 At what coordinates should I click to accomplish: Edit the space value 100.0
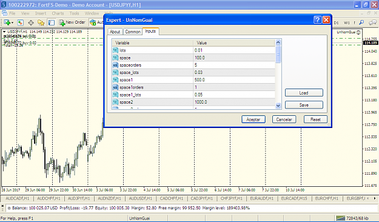(234, 58)
